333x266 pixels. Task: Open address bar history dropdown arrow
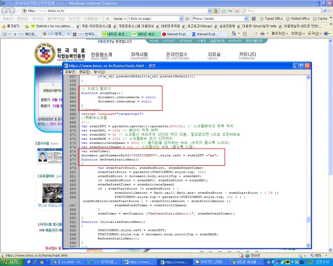[210, 11]
